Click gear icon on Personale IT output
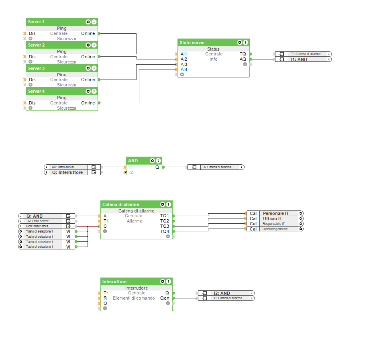Image resolution: width=367 pixels, height=343 pixels. pos(301,213)
